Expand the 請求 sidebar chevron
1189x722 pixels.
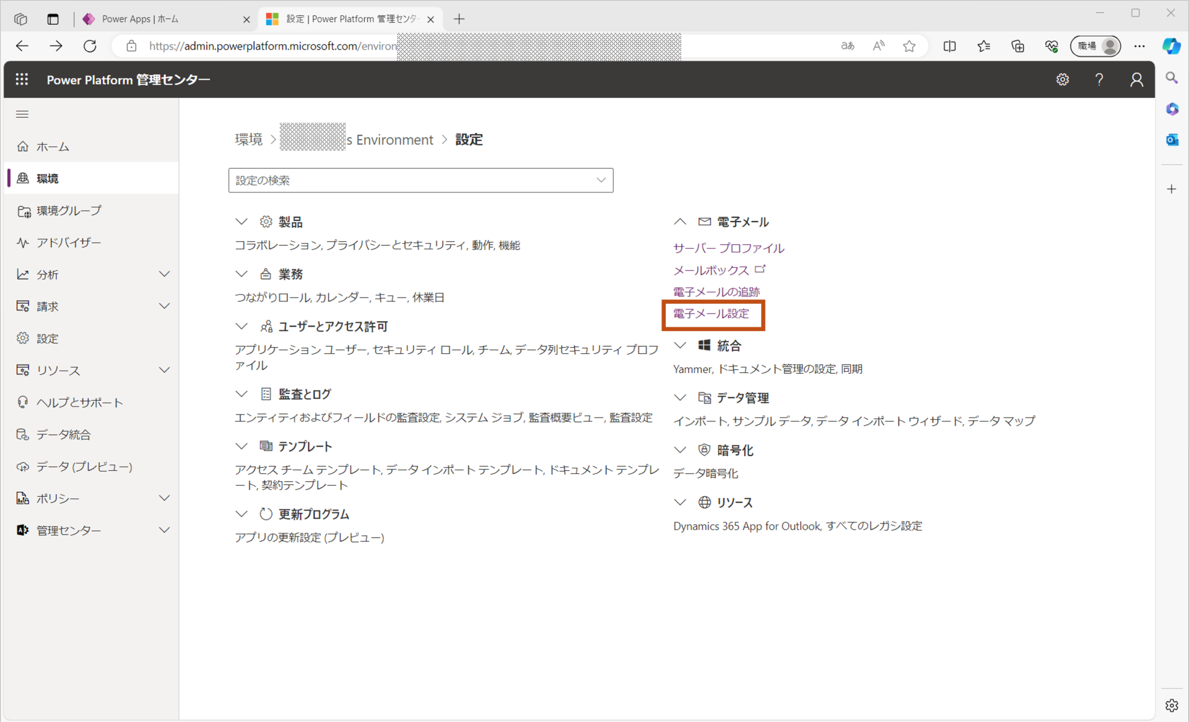pos(164,306)
